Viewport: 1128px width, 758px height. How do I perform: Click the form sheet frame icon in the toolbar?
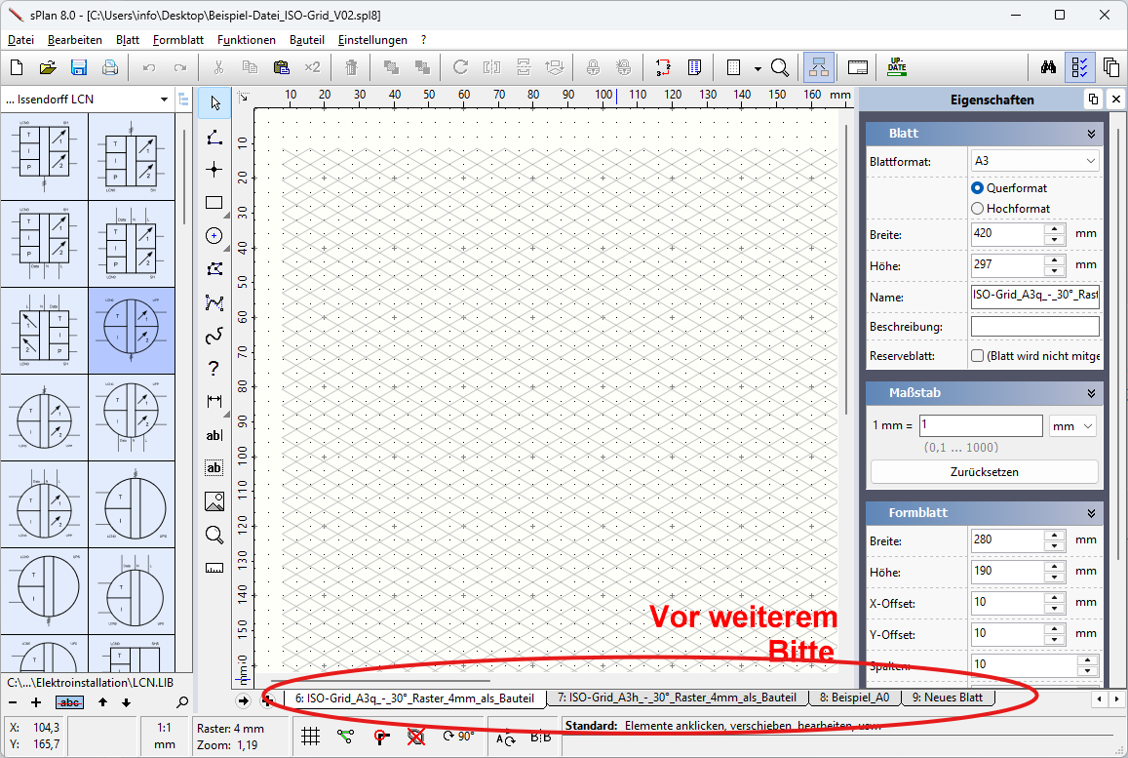tap(858, 67)
